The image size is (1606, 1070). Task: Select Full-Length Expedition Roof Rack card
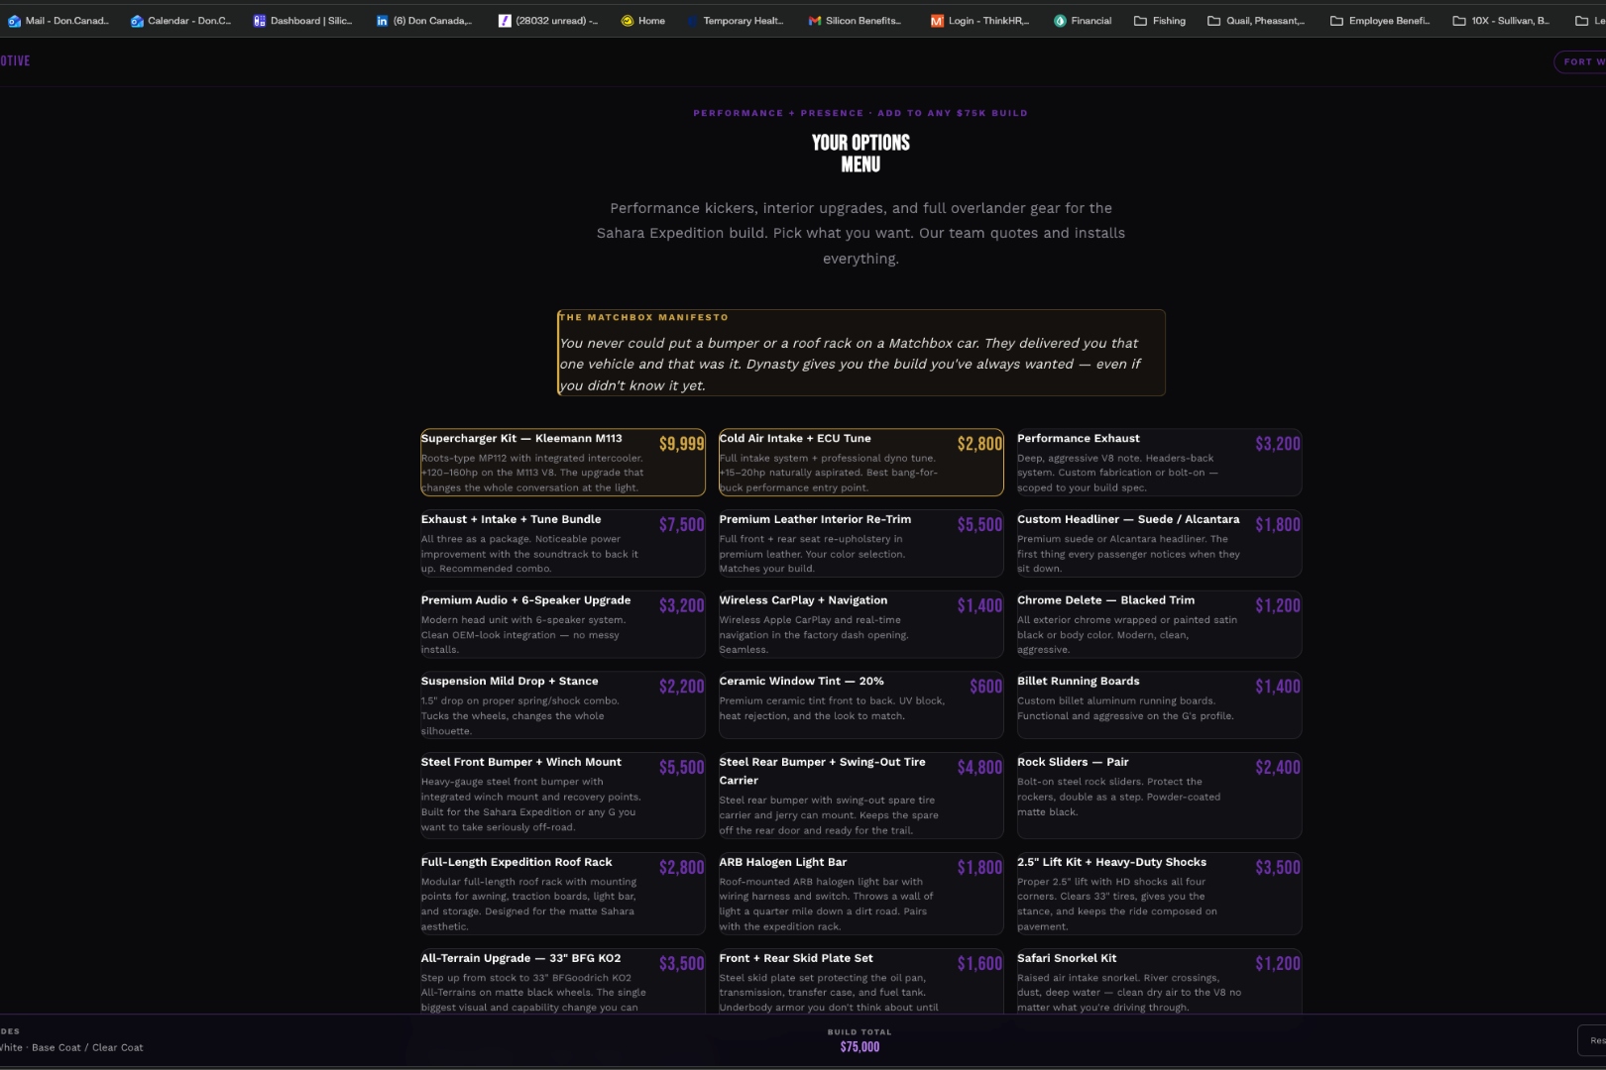(x=563, y=894)
